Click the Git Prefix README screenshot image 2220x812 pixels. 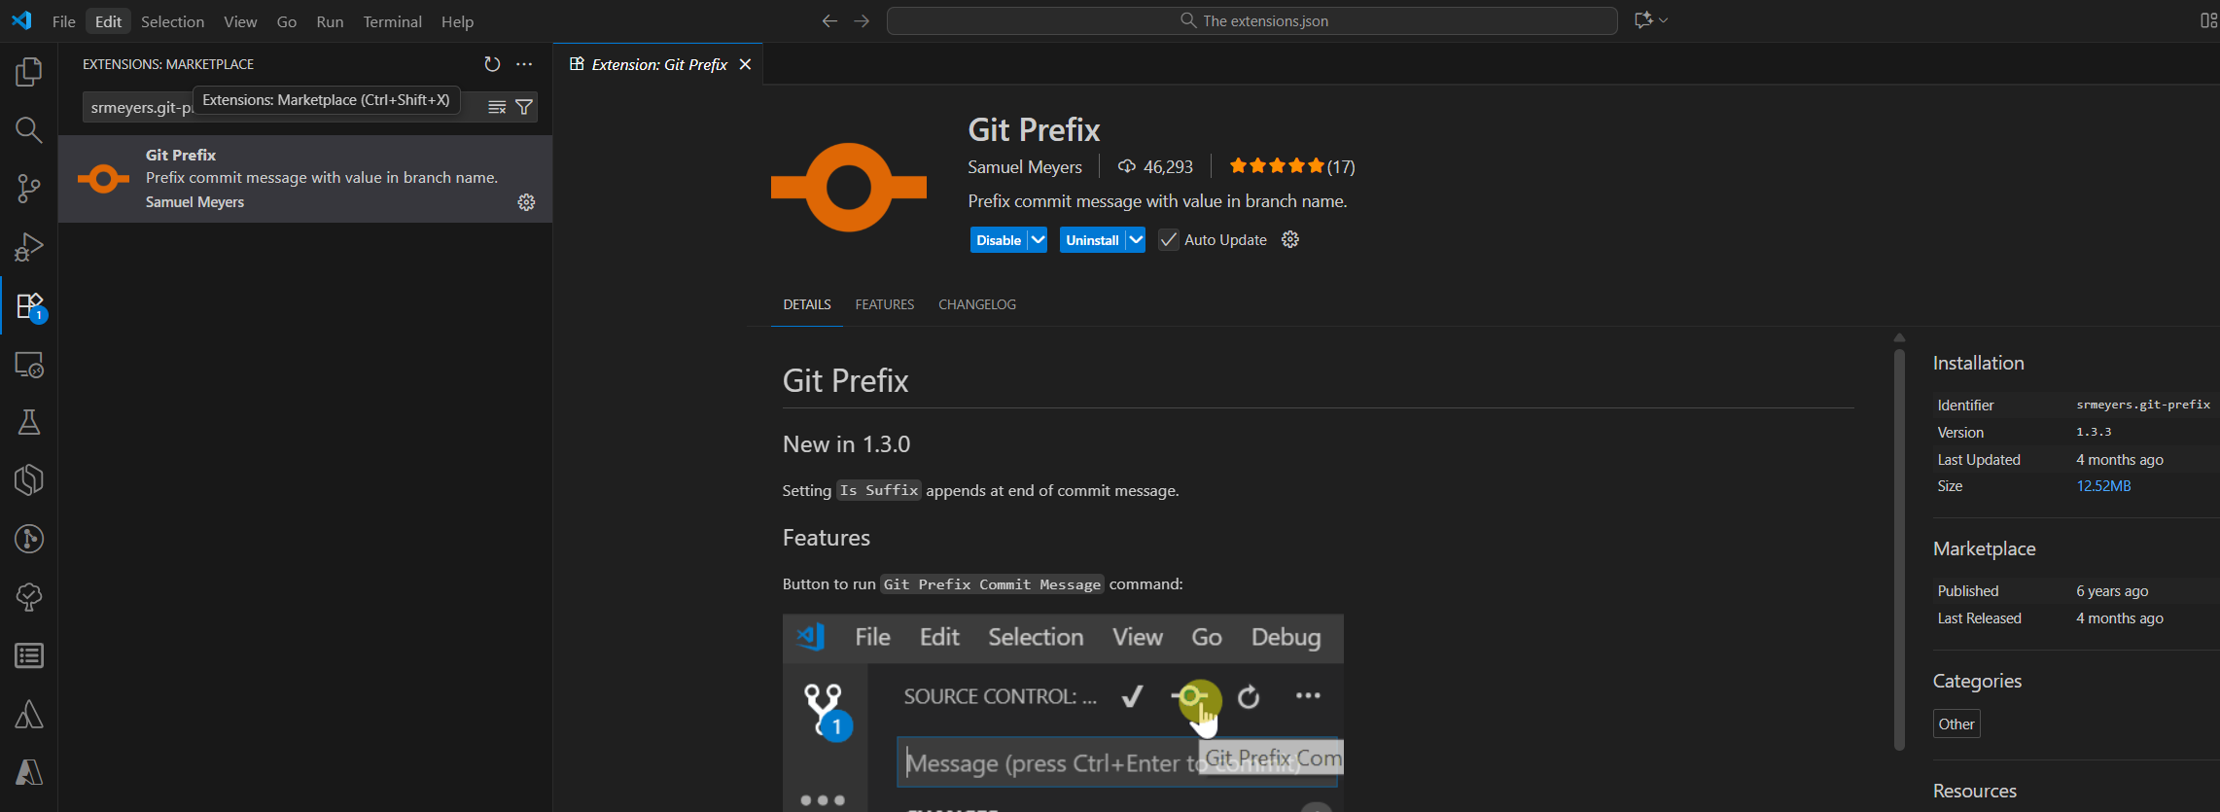coord(1063,713)
